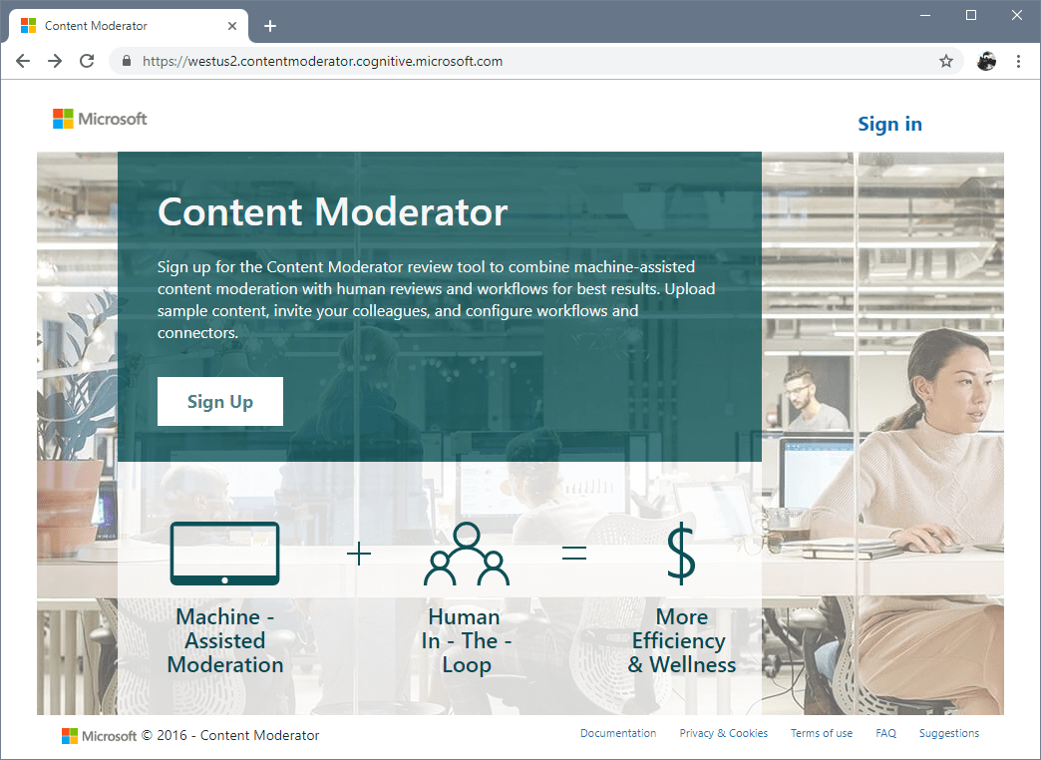Open the Chrome profile avatar
1041x760 pixels.
pos(986,61)
